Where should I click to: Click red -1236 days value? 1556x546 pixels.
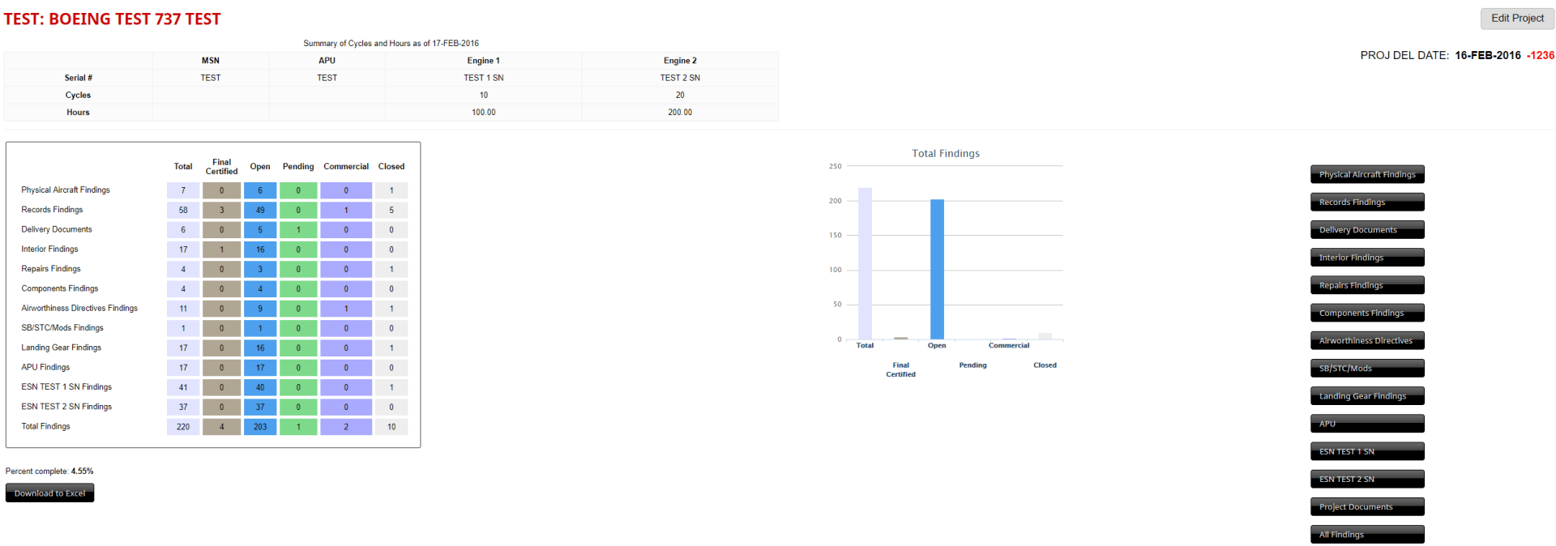tap(1541, 55)
